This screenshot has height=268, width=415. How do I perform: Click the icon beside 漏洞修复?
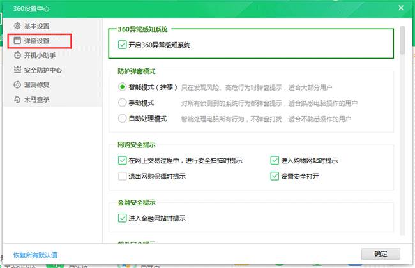pos(17,85)
